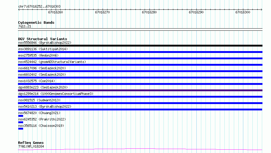Open variant nsv6617096 (Sedlazeck2020) label

(42, 68)
